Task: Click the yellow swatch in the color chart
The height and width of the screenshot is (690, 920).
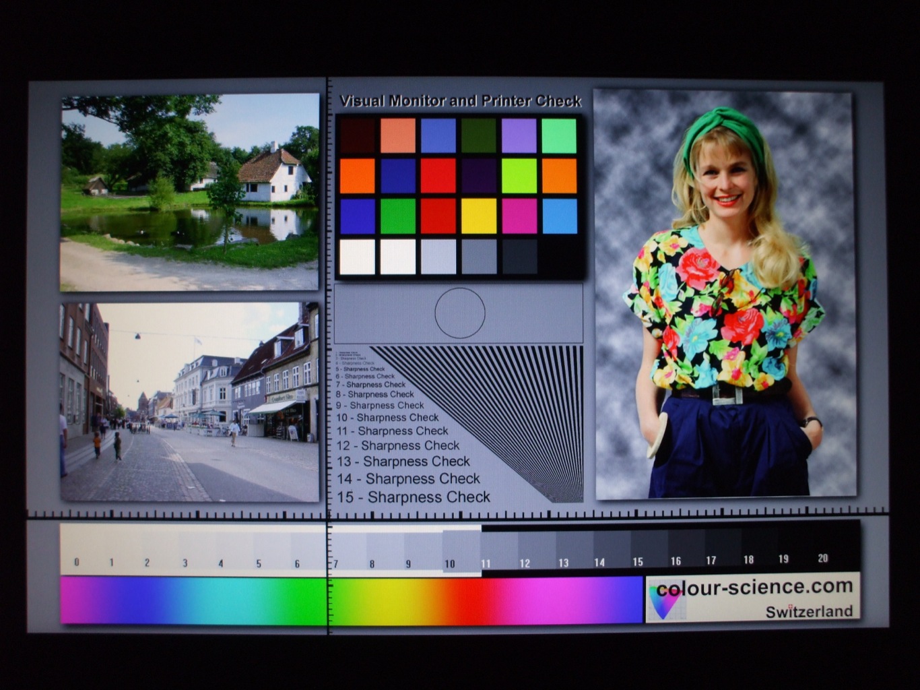Action: (x=479, y=216)
